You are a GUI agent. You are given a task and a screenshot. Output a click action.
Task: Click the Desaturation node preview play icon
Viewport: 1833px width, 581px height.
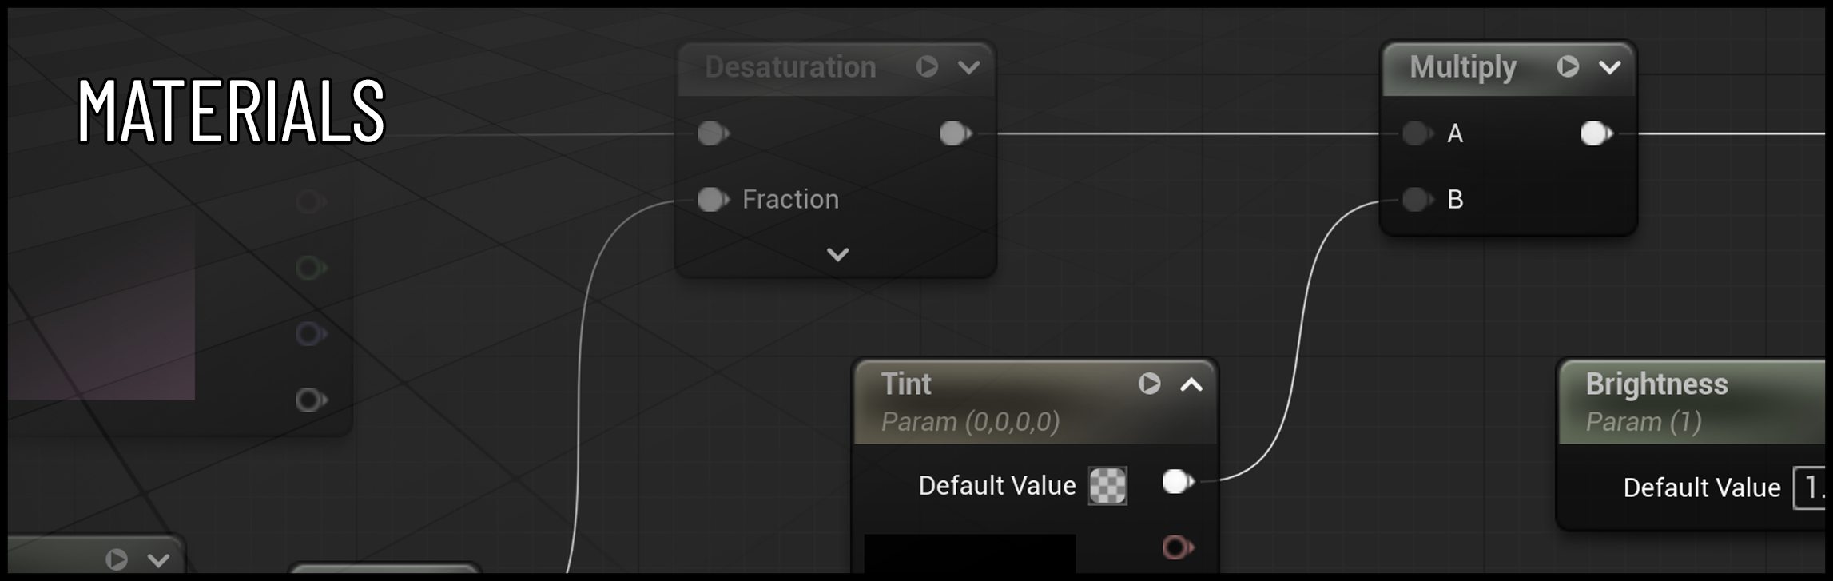927,66
